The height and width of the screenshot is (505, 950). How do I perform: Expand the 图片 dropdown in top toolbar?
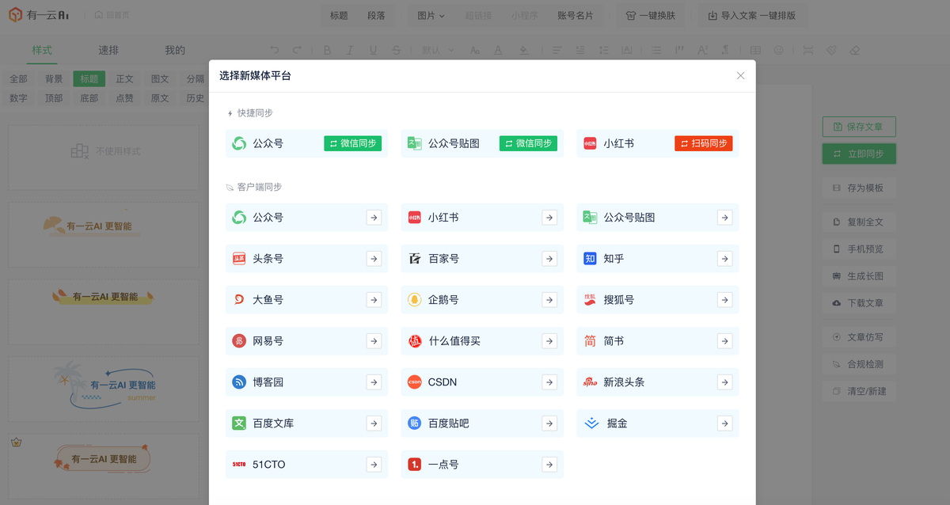click(431, 15)
